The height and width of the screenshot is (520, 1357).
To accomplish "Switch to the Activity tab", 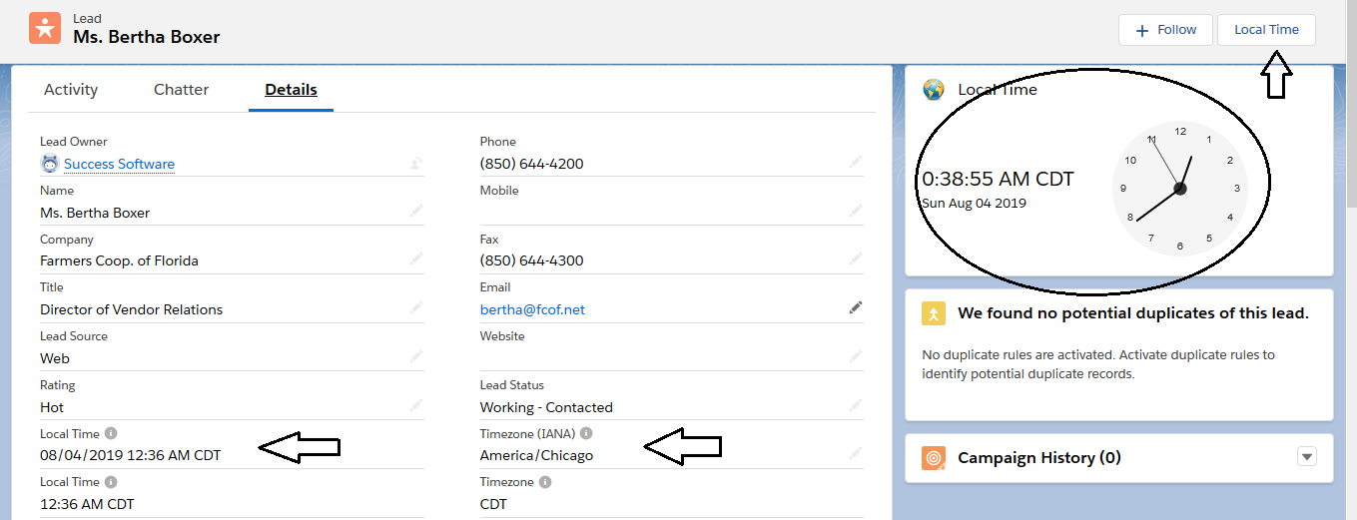I will [71, 90].
